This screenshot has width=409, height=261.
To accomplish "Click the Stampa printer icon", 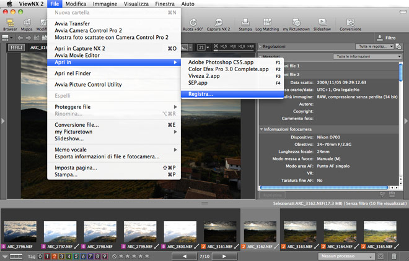I will point(245,23).
